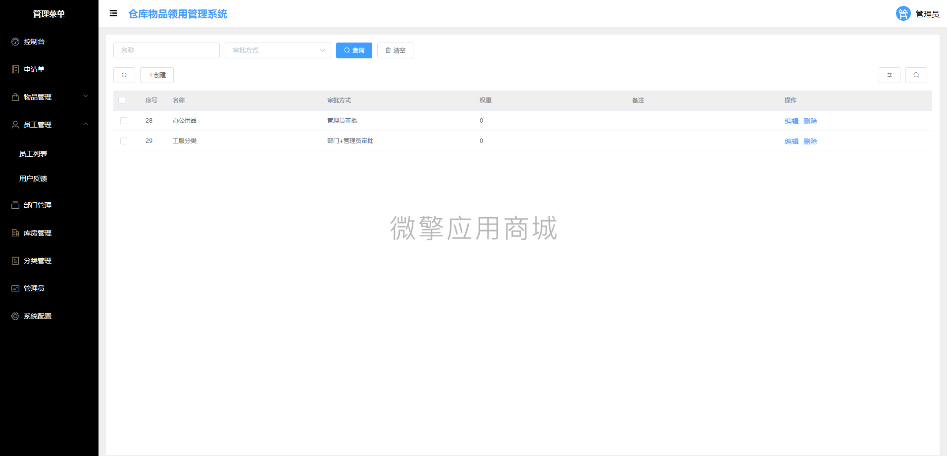Click the 管理员 card icon in sidebar
This screenshot has height=456, width=947.
coord(15,288)
